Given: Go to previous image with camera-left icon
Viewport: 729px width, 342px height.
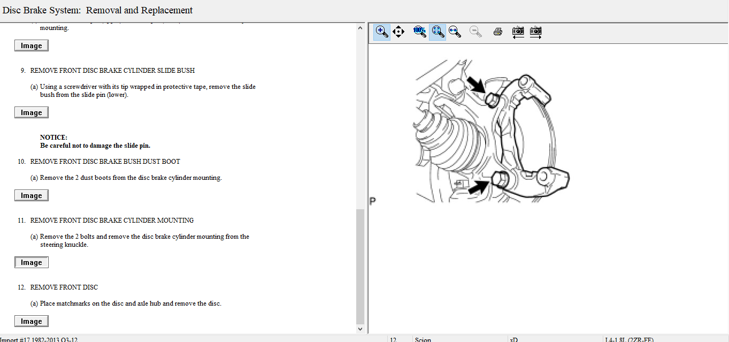Looking at the screenshot, I should click(518, 32).
